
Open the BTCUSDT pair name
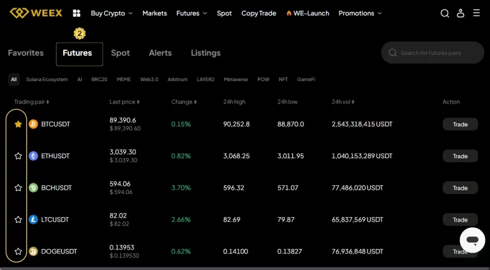pos(56,124)
